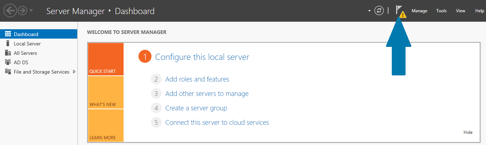Viewport: 486px width, 145px height.
Task: Click the refresh dashboard icon
Action: click(x=379, y=11)
